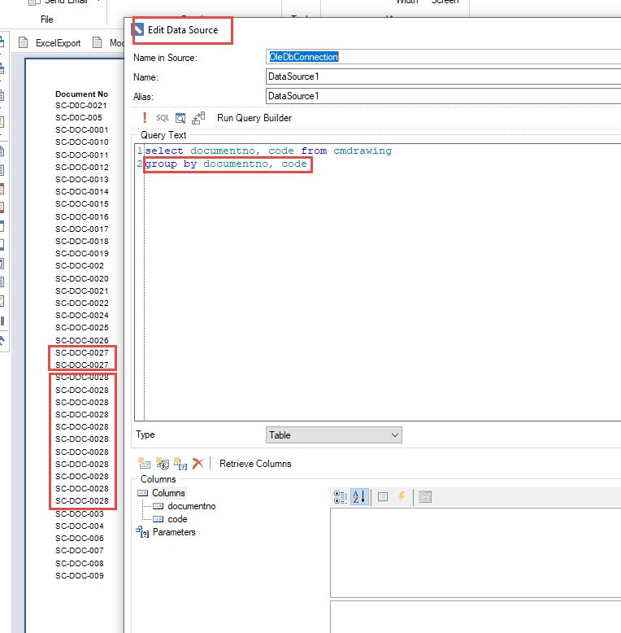The width and height of the screenshot is (621, 633).
Task: Click the red X Delete icon
Action: pyautogui.click(x=198, y=464)
